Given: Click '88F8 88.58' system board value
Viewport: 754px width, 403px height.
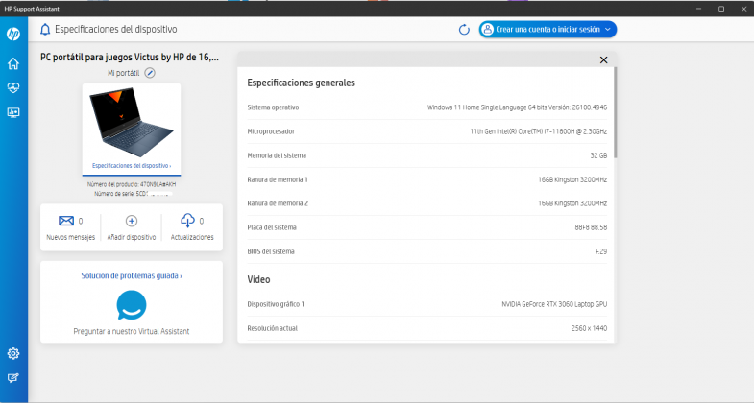Looking at the screenshot, I should point(591,227).
